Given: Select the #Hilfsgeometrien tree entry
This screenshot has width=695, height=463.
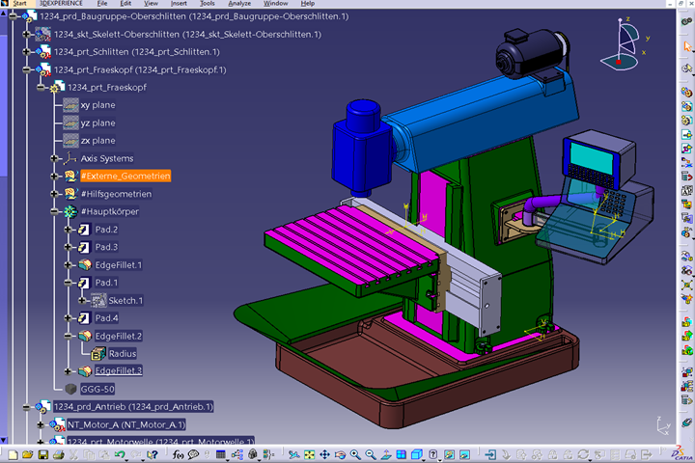Looking at the screenshot, I should point(115,194).
